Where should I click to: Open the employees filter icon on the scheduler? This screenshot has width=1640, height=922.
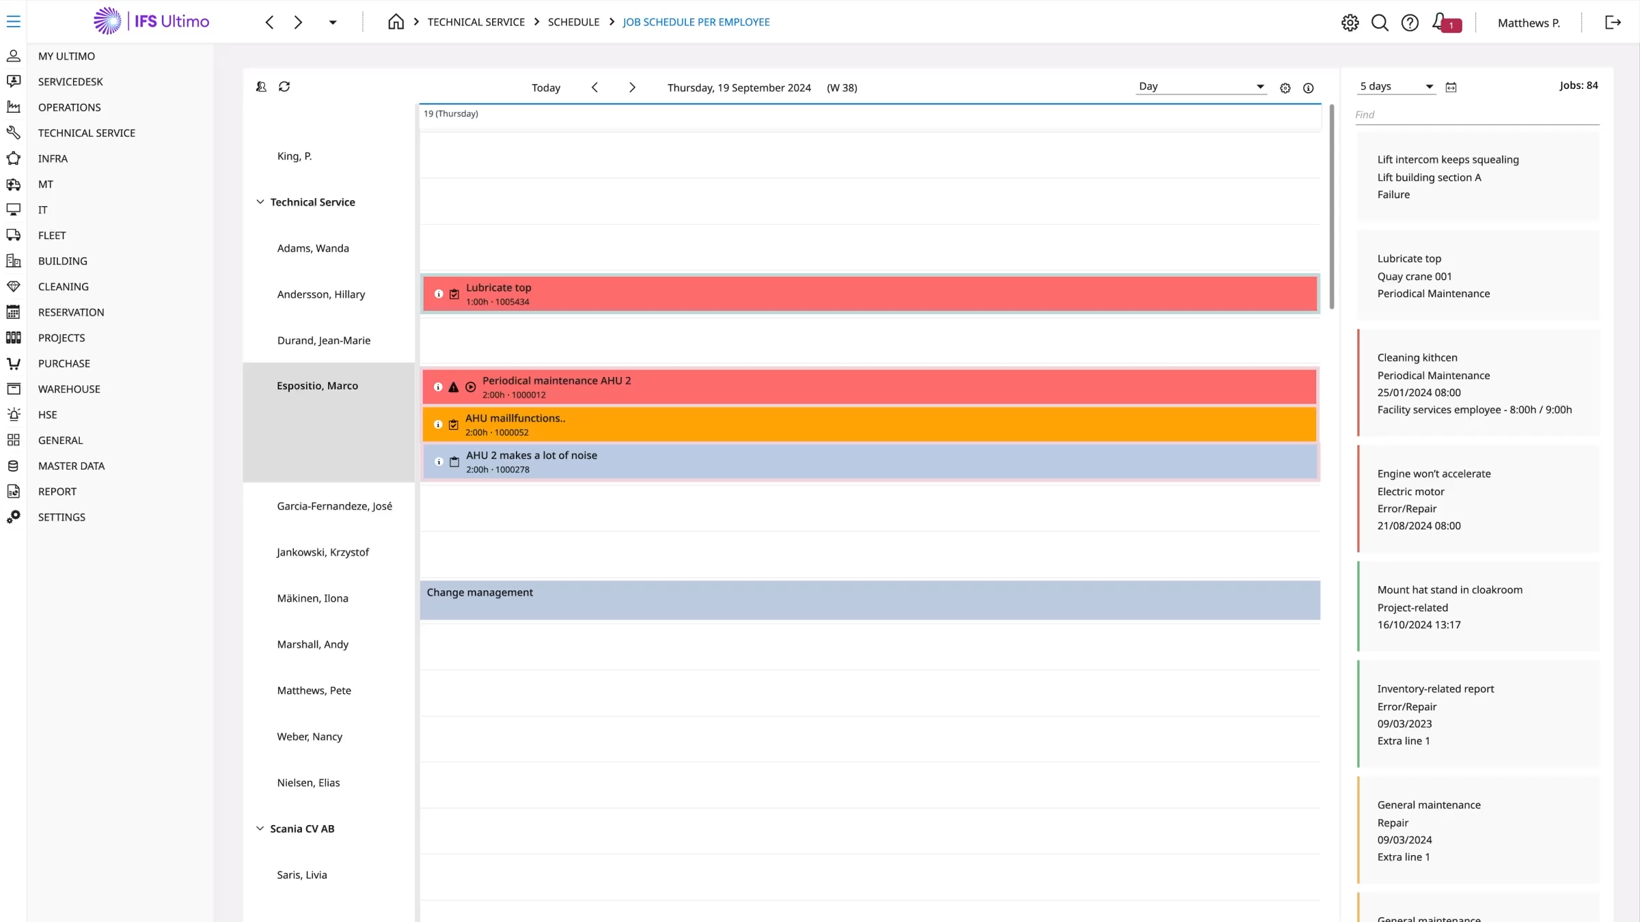coord(260,87)
